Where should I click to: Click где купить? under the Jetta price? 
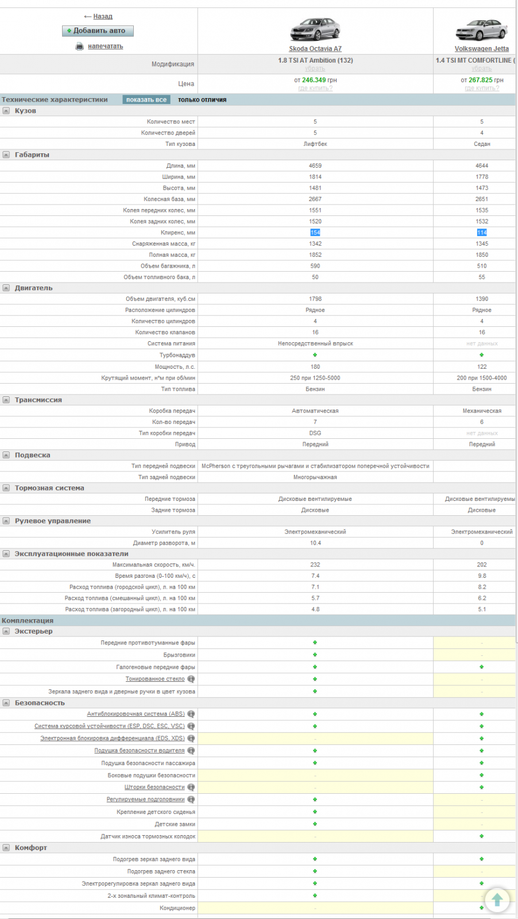[482, 88]
